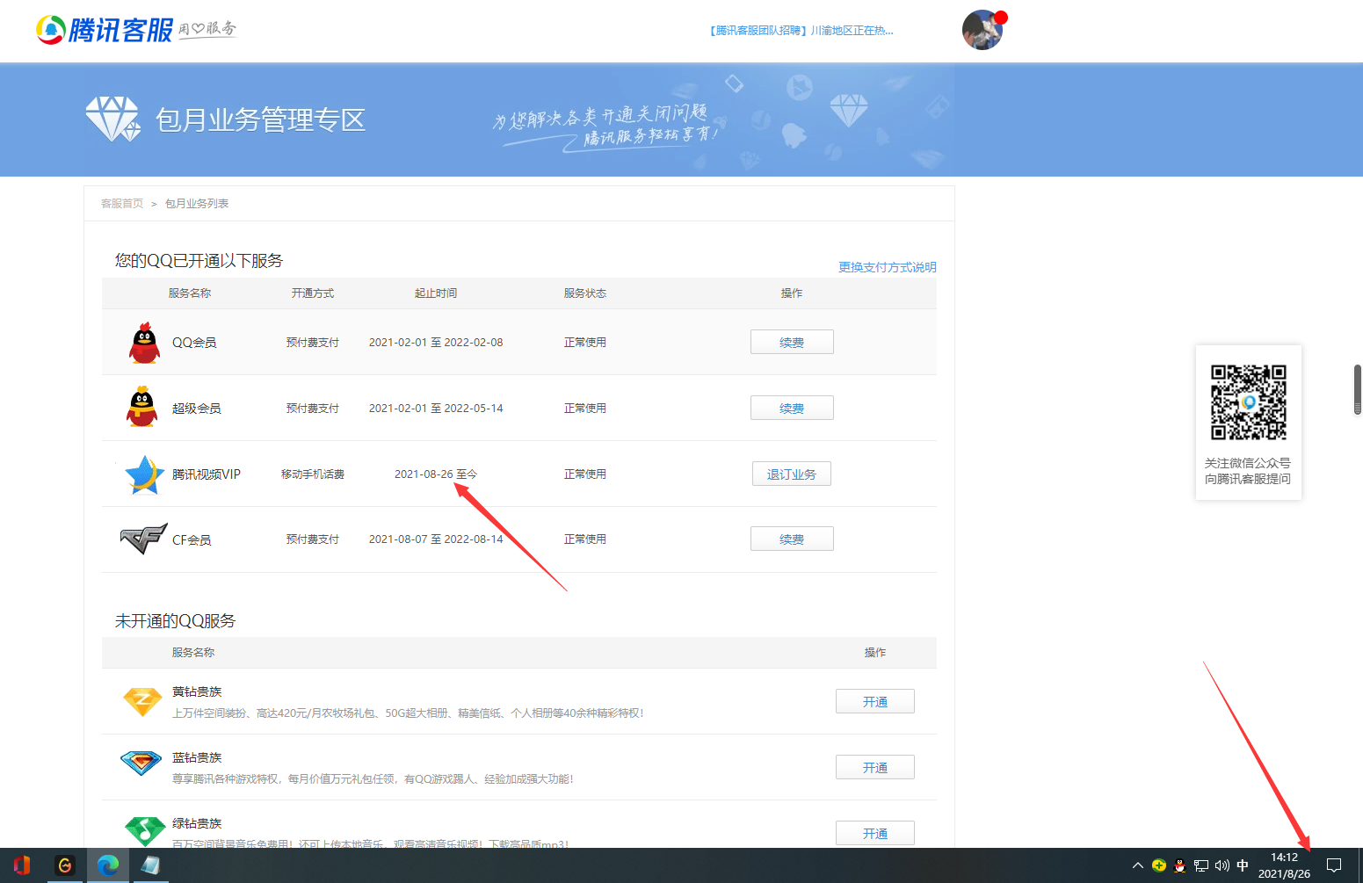Viewport: 1363px width, 883px height.
Task: Click the 腾讯视频VIP star icon
Action: click(x=144, y=474)
